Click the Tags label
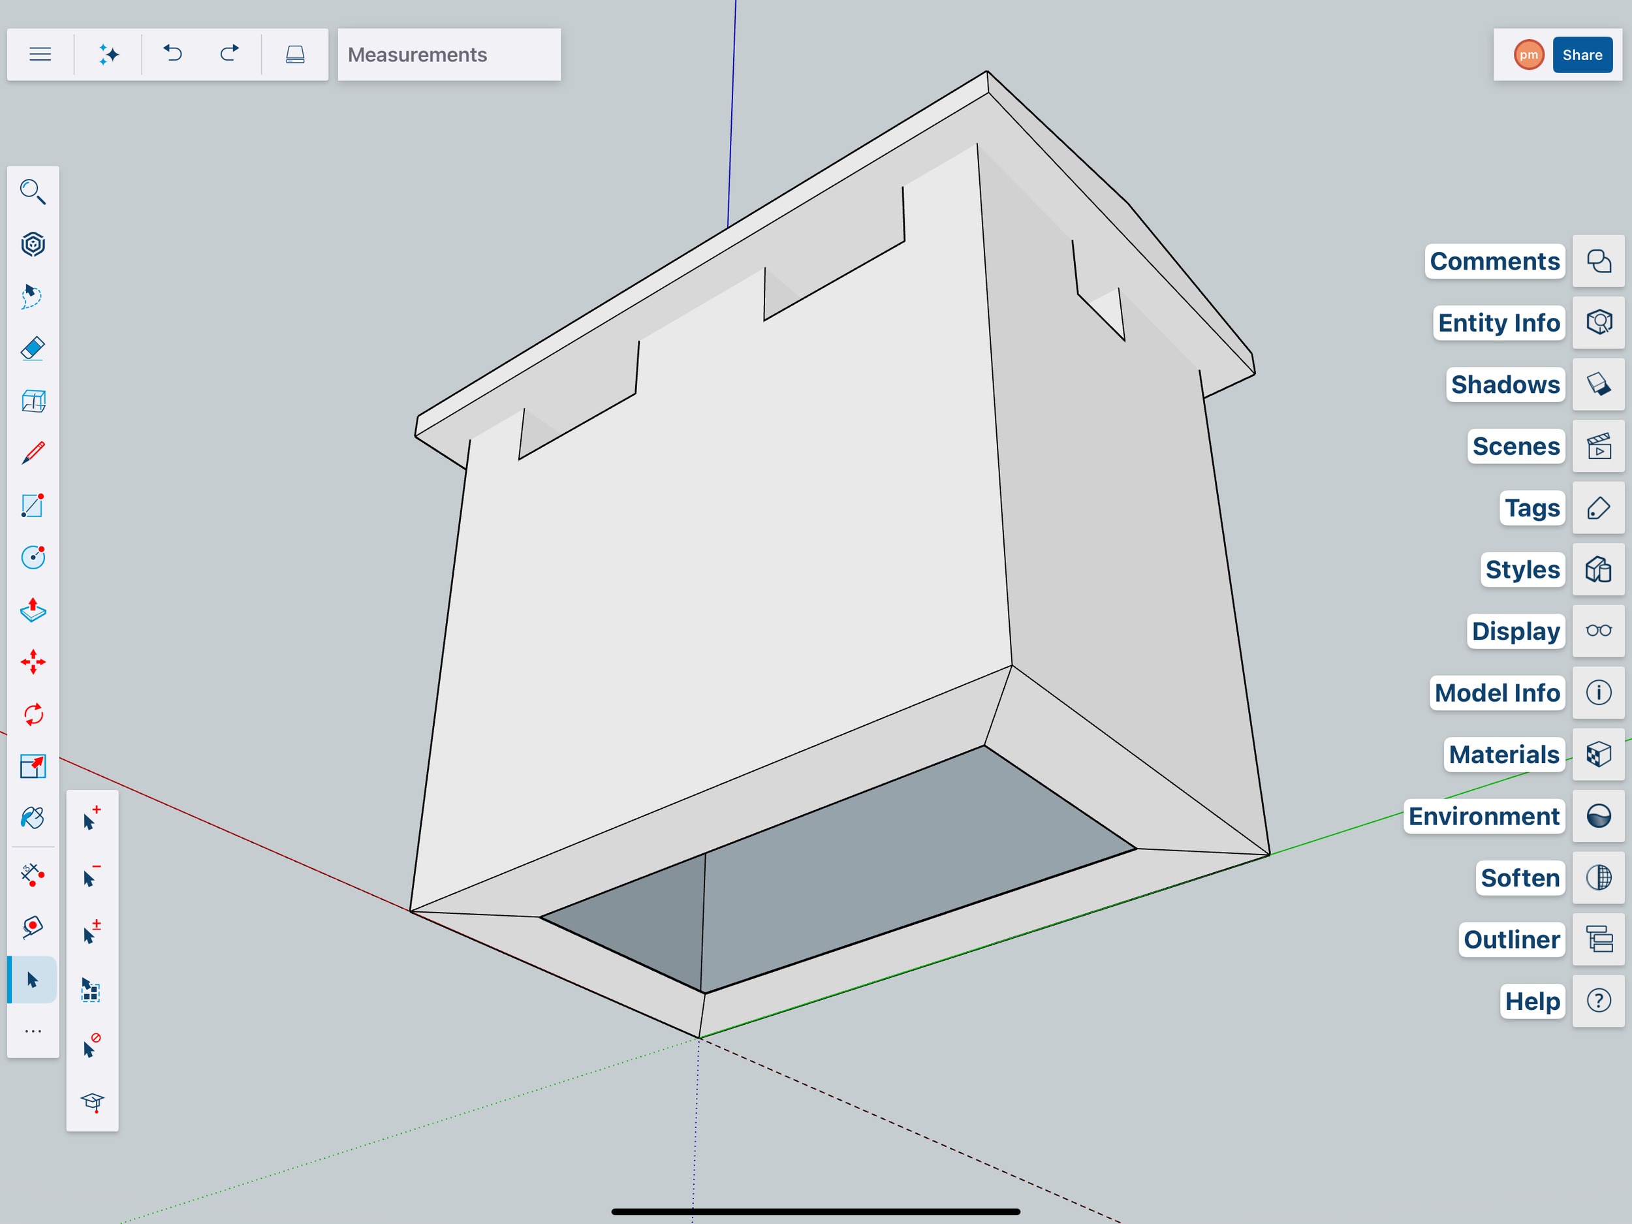 coord(1532,508)
